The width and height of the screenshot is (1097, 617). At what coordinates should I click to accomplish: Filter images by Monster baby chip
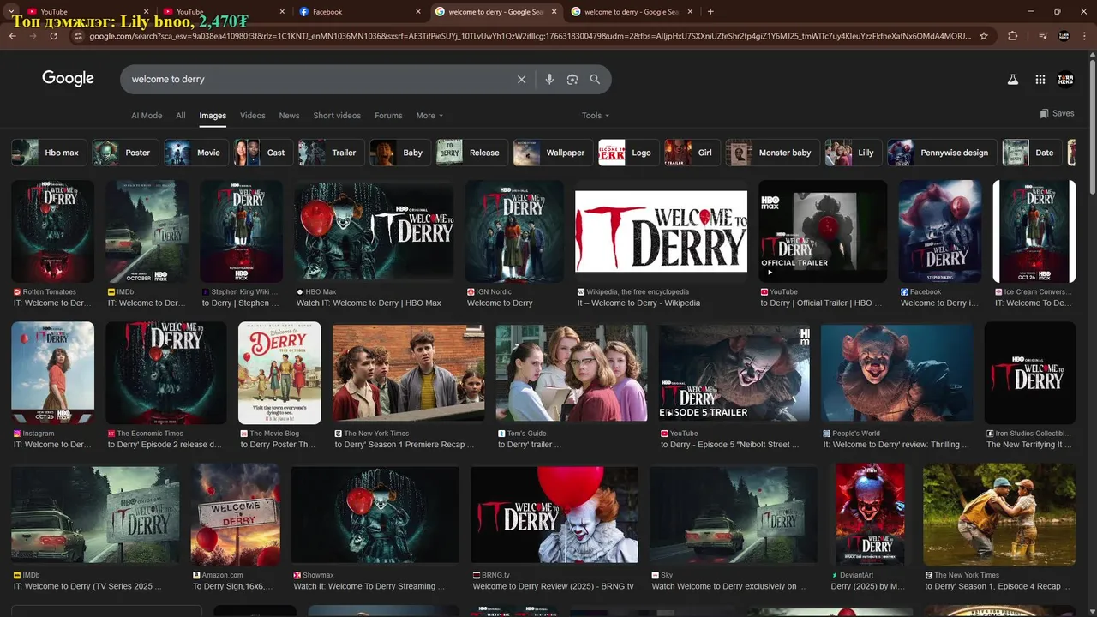coord(772,153)
